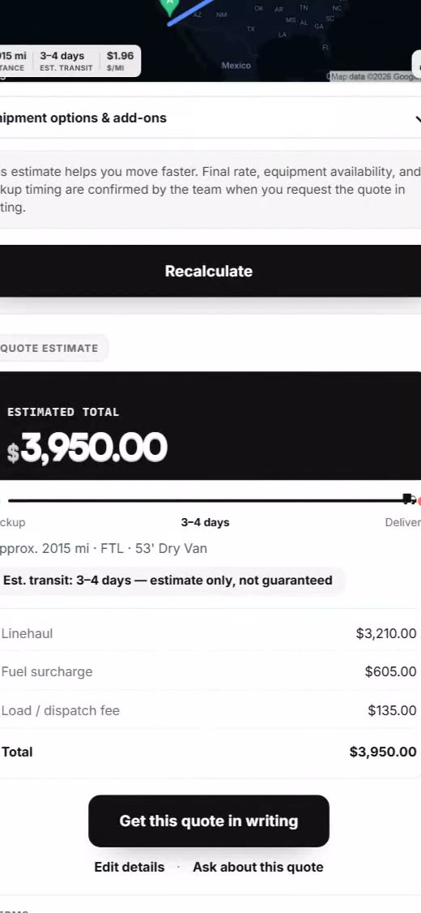Click the transit progress line
Image resolution: width=421 pixels, height=913 pixels.
coord(205,500)
